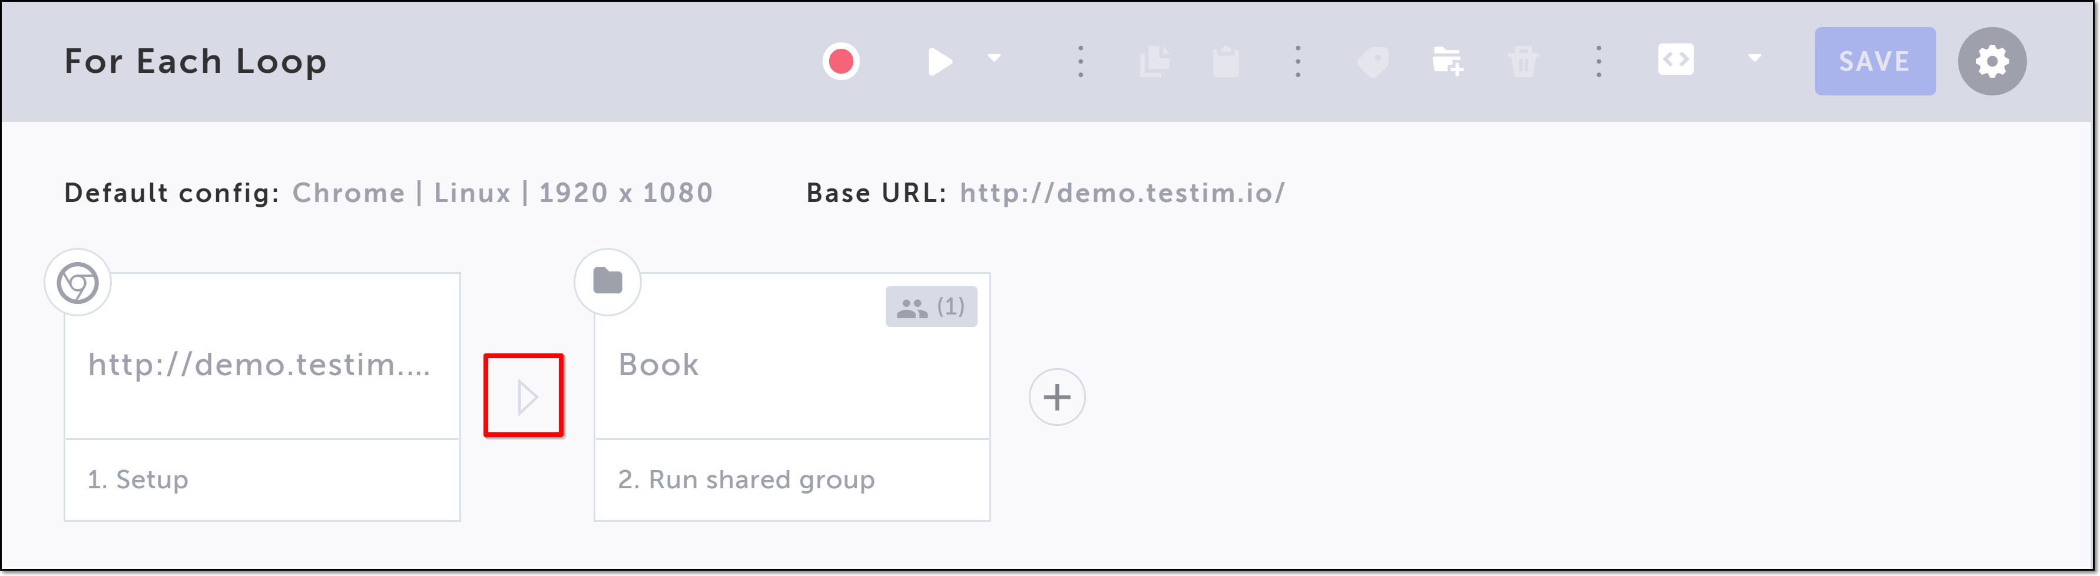Viewport: 2100px width, 576px height.
Task: Run the test with the play button
Action: (939, 61)
